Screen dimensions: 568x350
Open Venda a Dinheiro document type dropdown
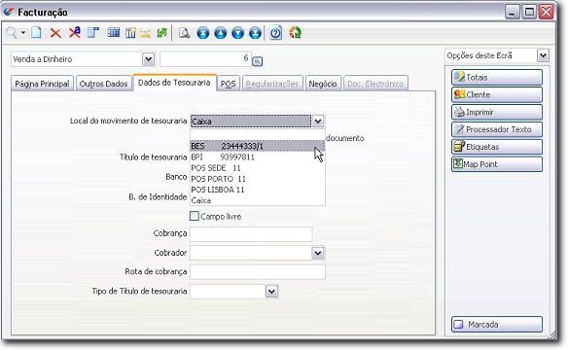point(148,59)
